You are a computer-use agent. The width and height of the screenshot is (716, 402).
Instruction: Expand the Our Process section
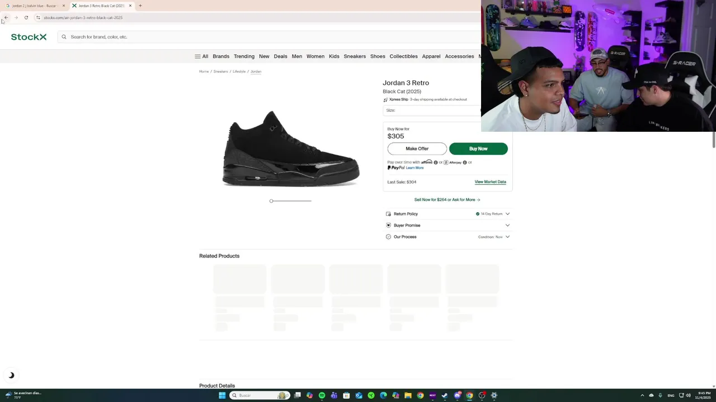pyautogui.click(x=447, y=237)
